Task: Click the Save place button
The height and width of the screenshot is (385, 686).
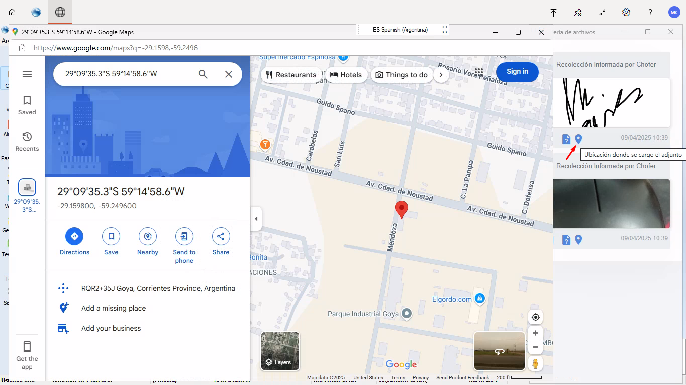Action: 111,242
